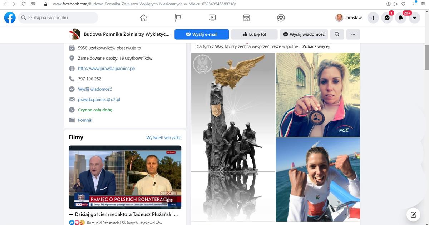Click the plus Create button

373,17
